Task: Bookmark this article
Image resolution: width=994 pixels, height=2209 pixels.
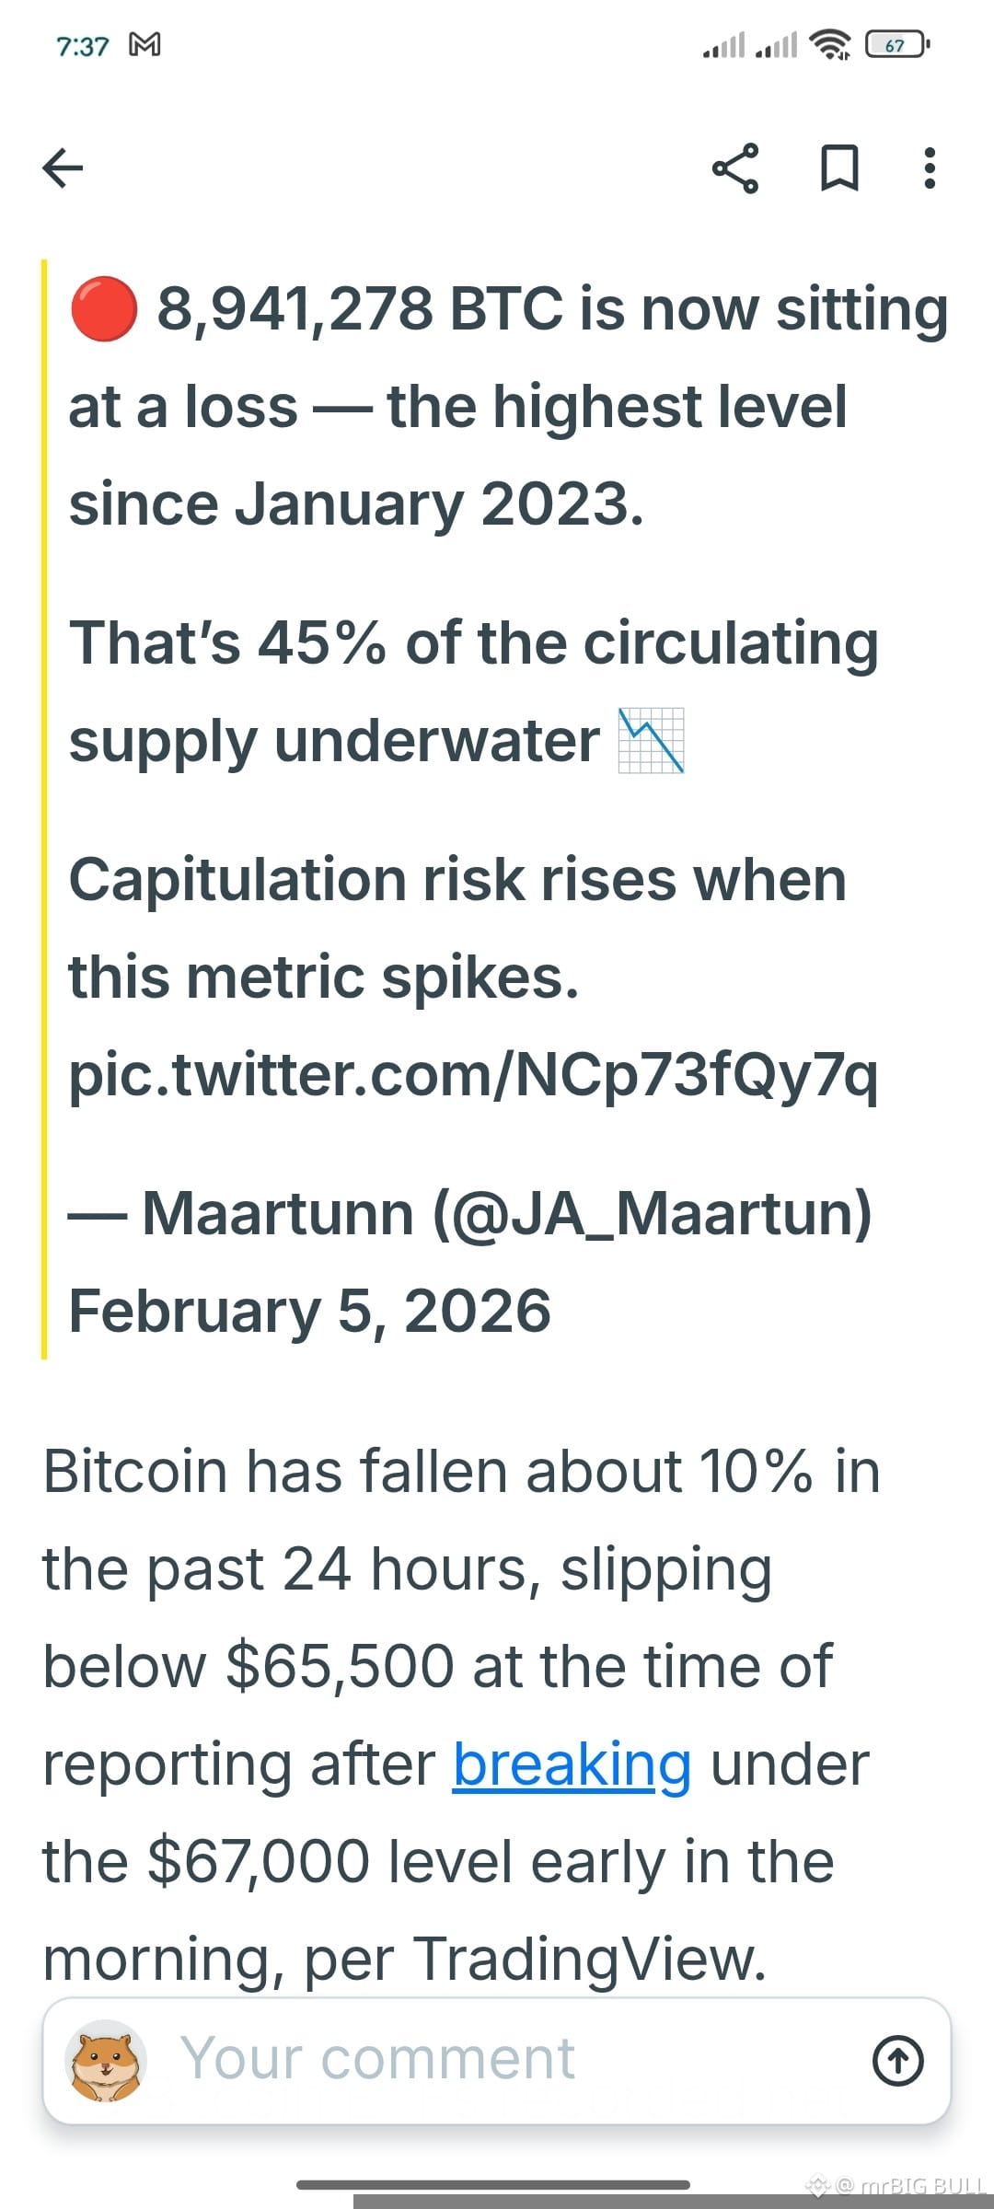Action: (839, 168)
